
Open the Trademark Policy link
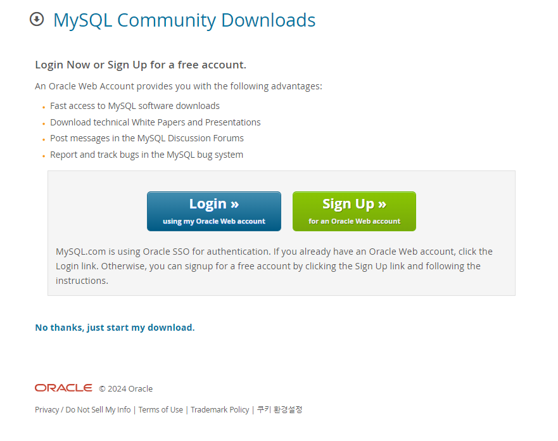click(x=220, y=410)
